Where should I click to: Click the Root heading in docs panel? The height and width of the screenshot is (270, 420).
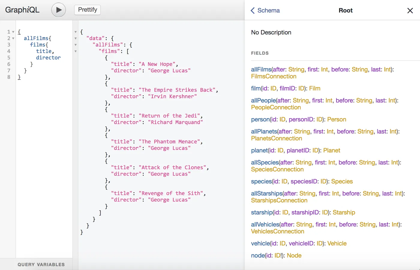click(346, 10)
